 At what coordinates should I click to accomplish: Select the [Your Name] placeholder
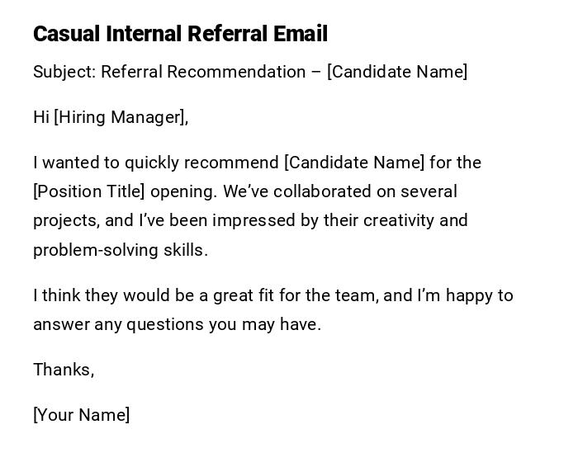[x=81, y=415]
